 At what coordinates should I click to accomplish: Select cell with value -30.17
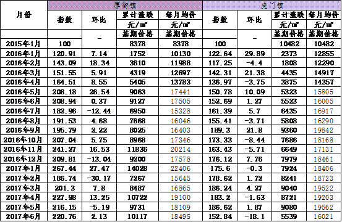point(99,178)
